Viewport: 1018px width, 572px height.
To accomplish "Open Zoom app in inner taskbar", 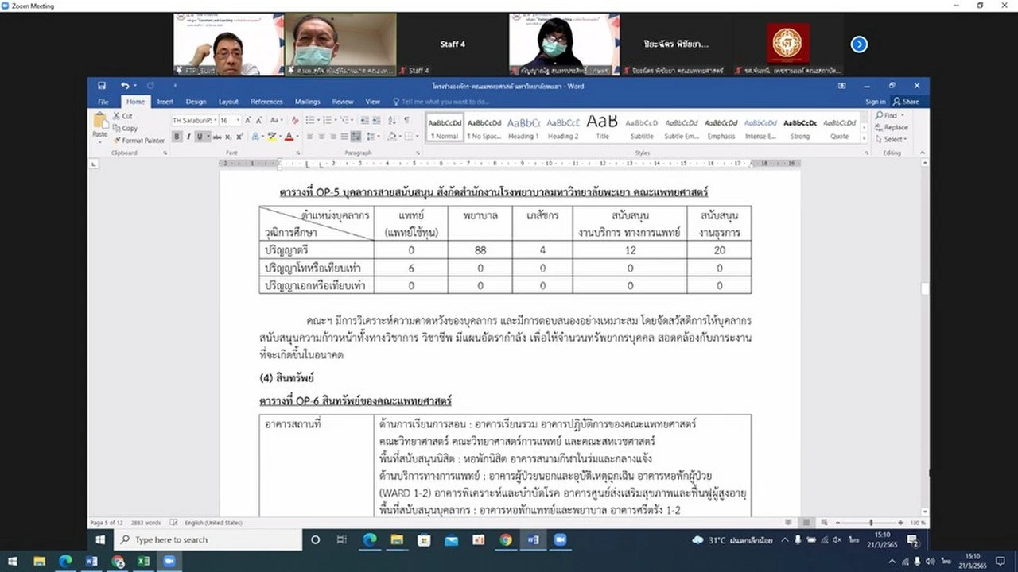I will 559,539.
